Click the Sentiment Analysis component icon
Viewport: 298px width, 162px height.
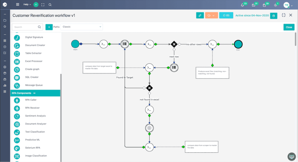pyautogui.click(x=17, y=116)
